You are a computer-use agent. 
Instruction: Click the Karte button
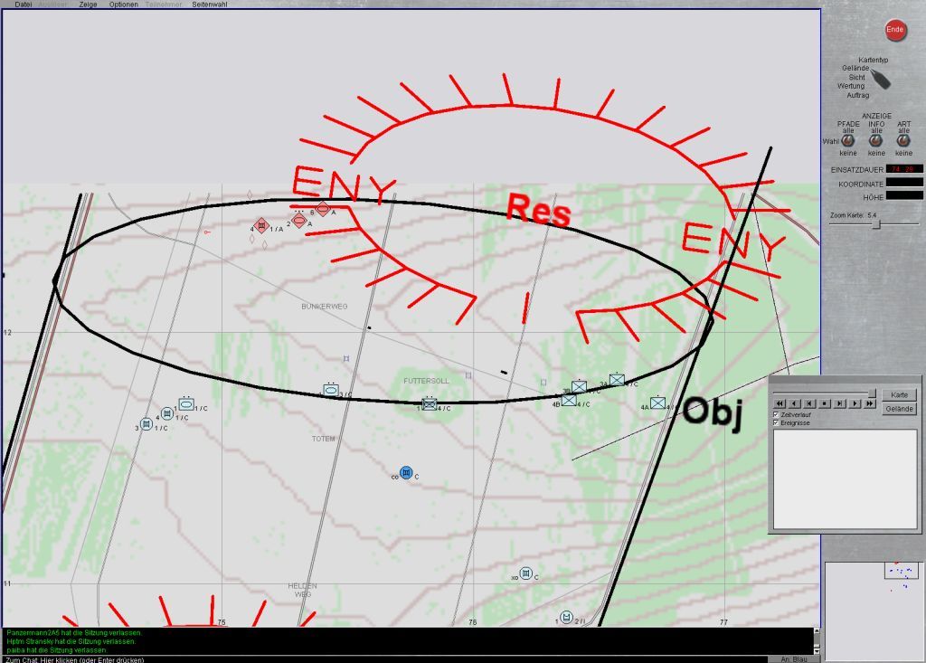click(x=899, y=395)
